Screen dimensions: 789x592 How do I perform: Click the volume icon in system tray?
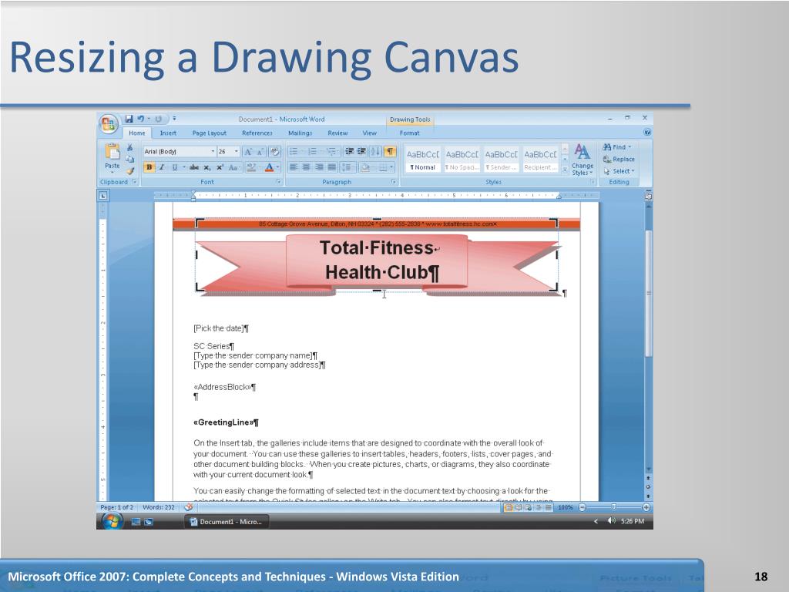pyautogui.click(x=611, y=521)
